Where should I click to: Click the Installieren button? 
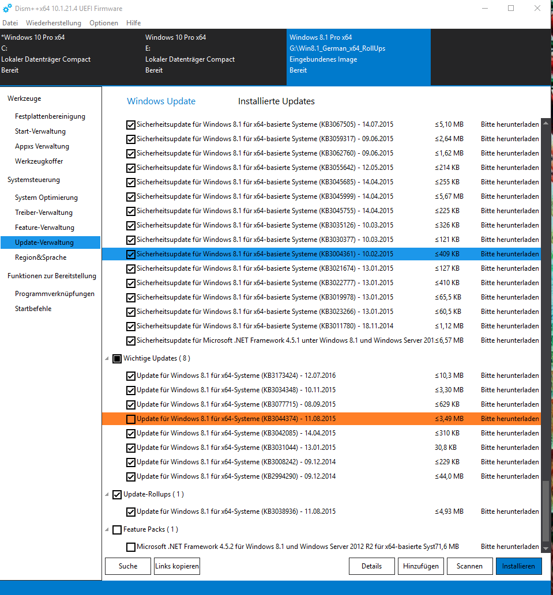coord(519,566)
